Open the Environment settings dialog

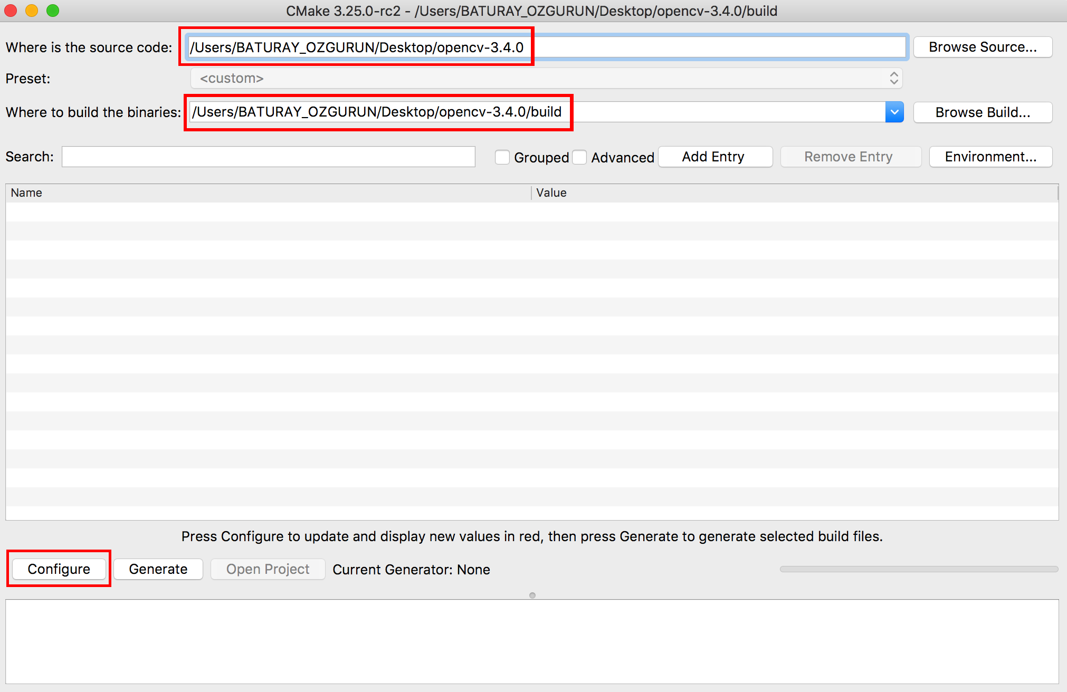coord(990,157)
